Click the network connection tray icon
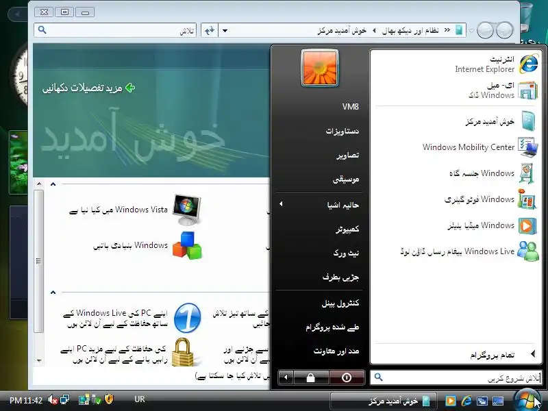Screen dimensions: 548x411 [64, 399]
